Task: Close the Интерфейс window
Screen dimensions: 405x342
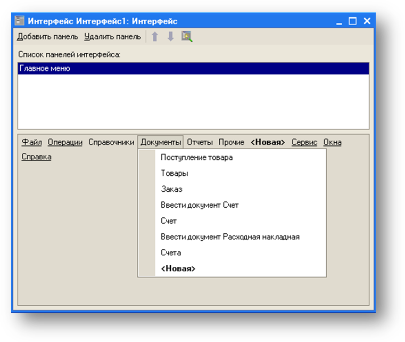Action: tap(367, 21)
